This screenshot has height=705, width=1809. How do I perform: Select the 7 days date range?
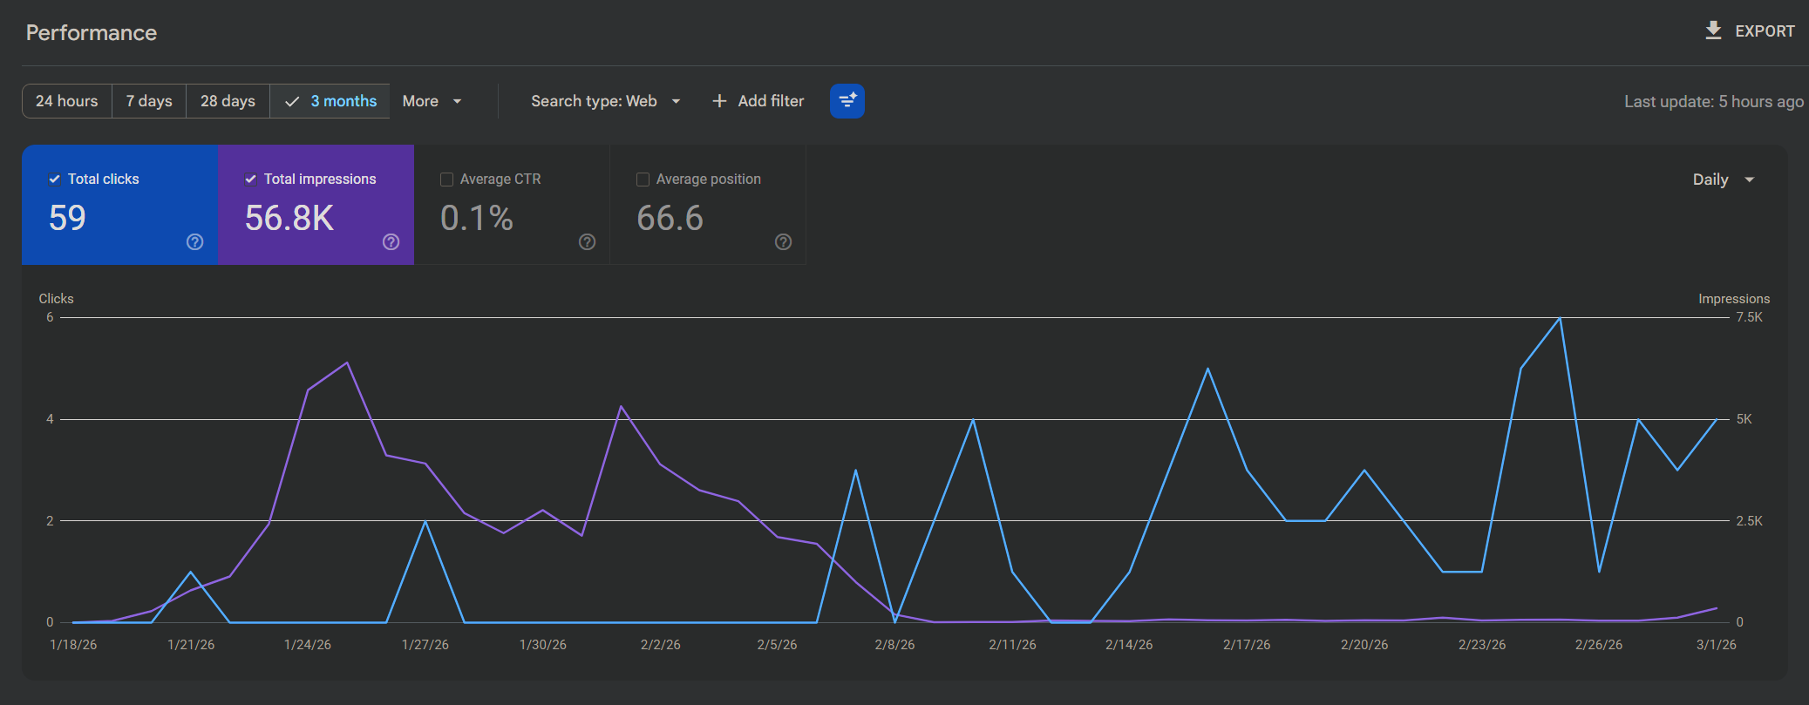click(x=149, y=101)
